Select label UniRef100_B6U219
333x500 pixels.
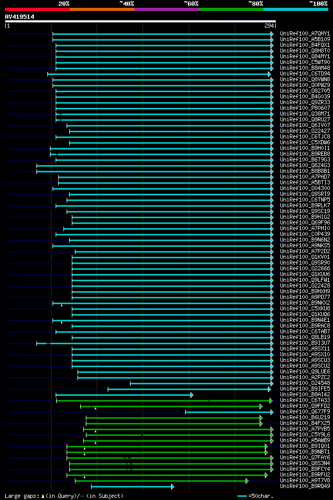click(305, 418)
